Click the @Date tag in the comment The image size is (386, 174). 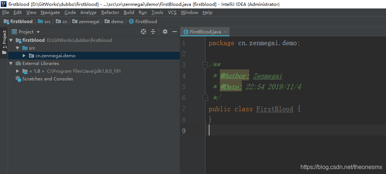tap(231, 87)
